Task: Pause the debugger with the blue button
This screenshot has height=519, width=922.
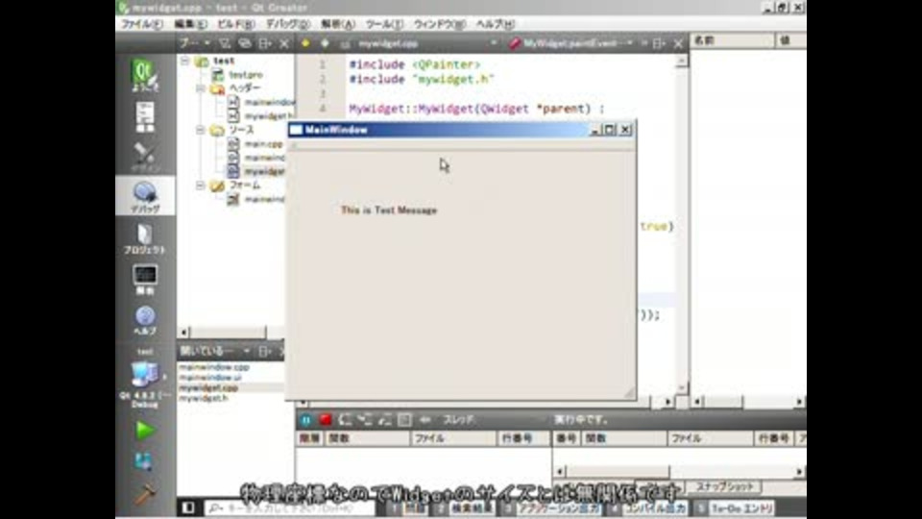Action: pos(305,420)
